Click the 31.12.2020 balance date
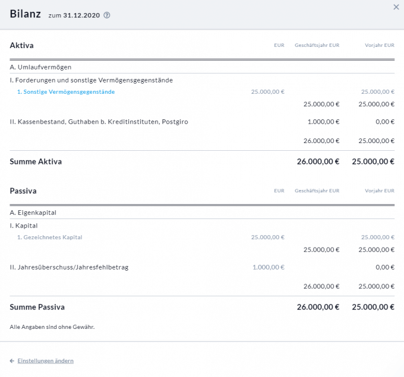404x377 pixels. pos(82,15)
